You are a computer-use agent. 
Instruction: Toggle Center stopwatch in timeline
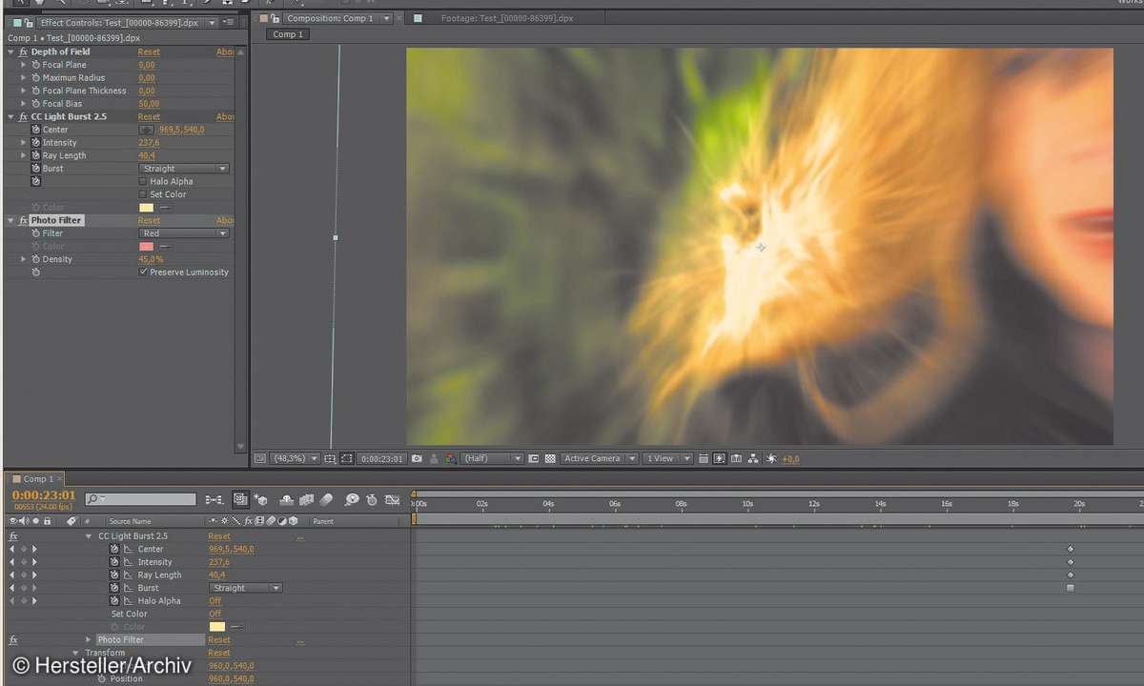114,550
